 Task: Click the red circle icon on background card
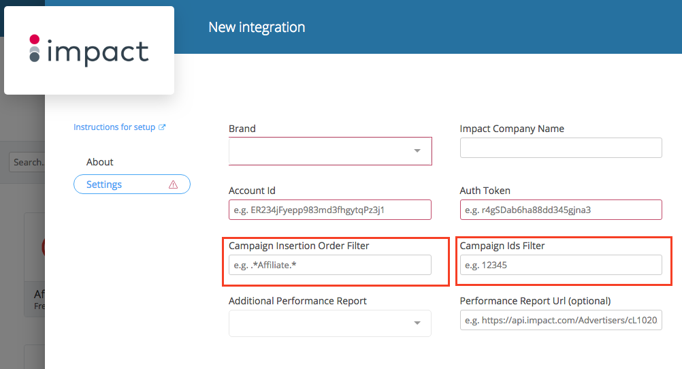click(43, 246)
